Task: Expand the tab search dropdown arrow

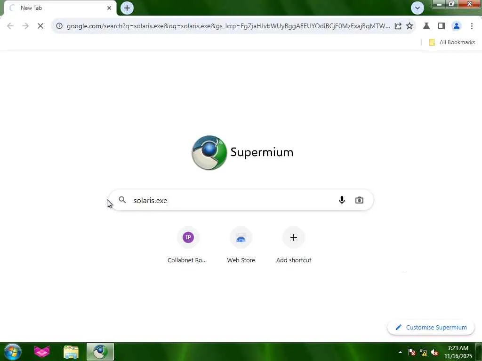Action: coord(418,8)
